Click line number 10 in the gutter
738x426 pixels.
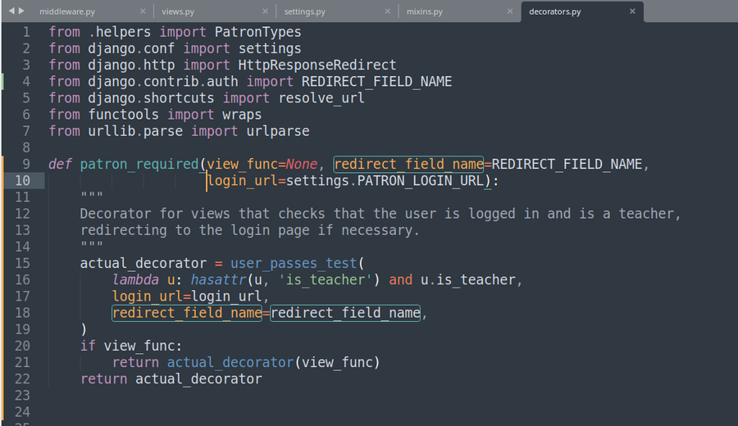[x=23, y=181]
